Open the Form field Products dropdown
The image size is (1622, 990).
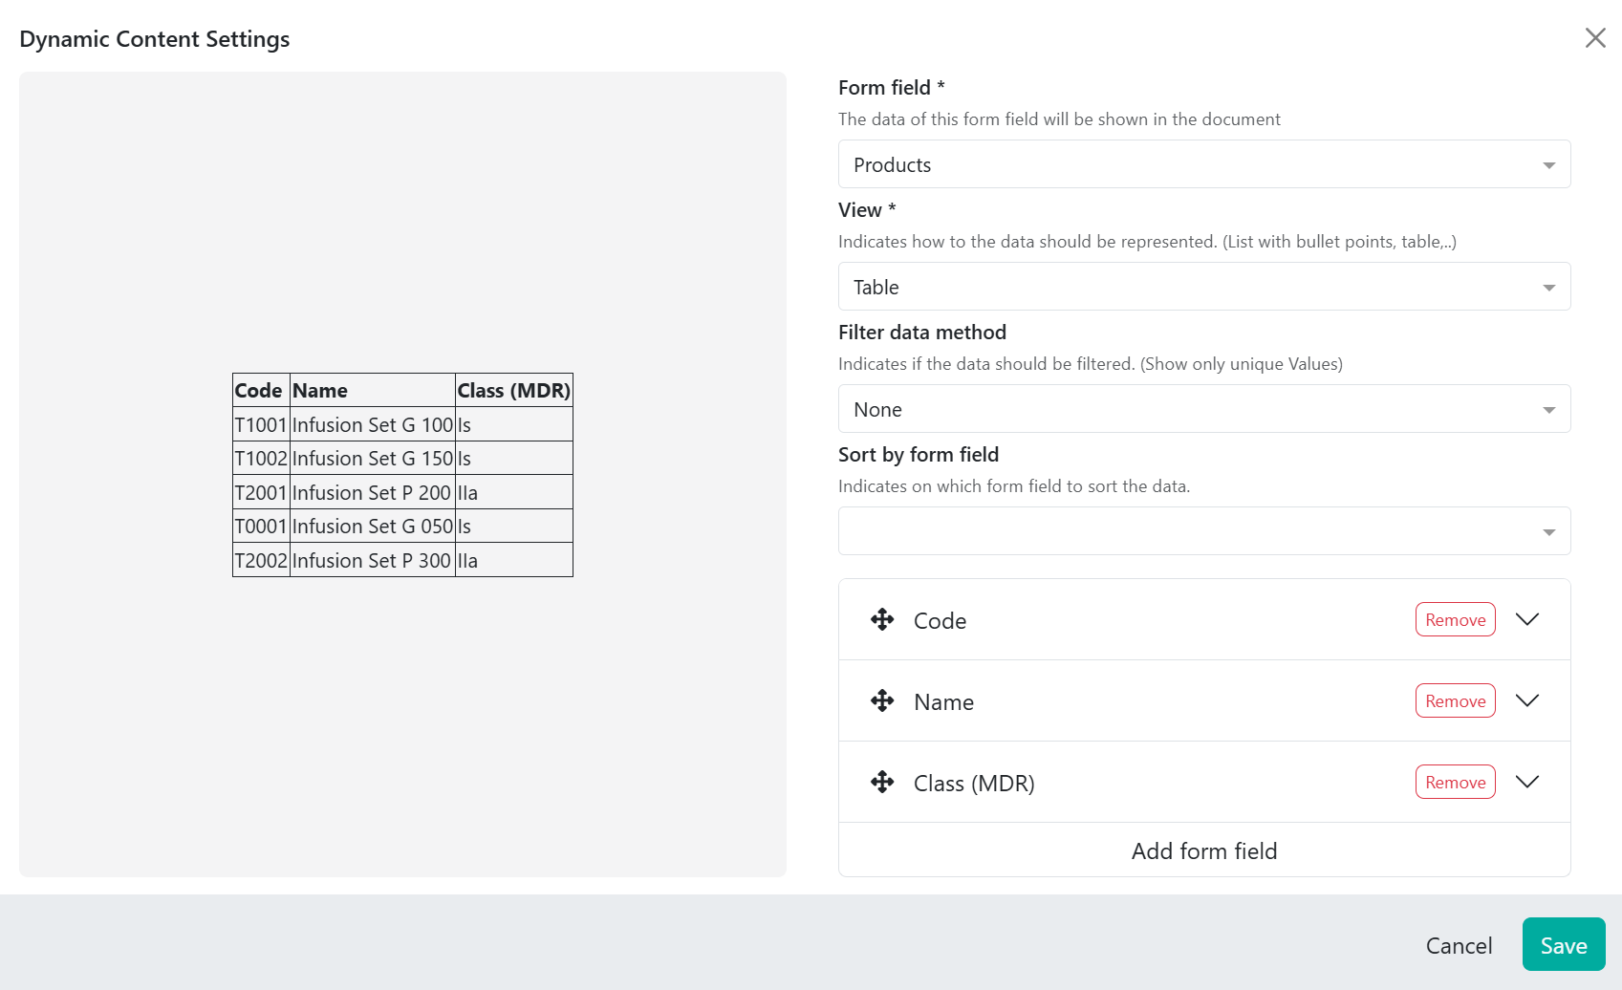(x=1204, y=164)
